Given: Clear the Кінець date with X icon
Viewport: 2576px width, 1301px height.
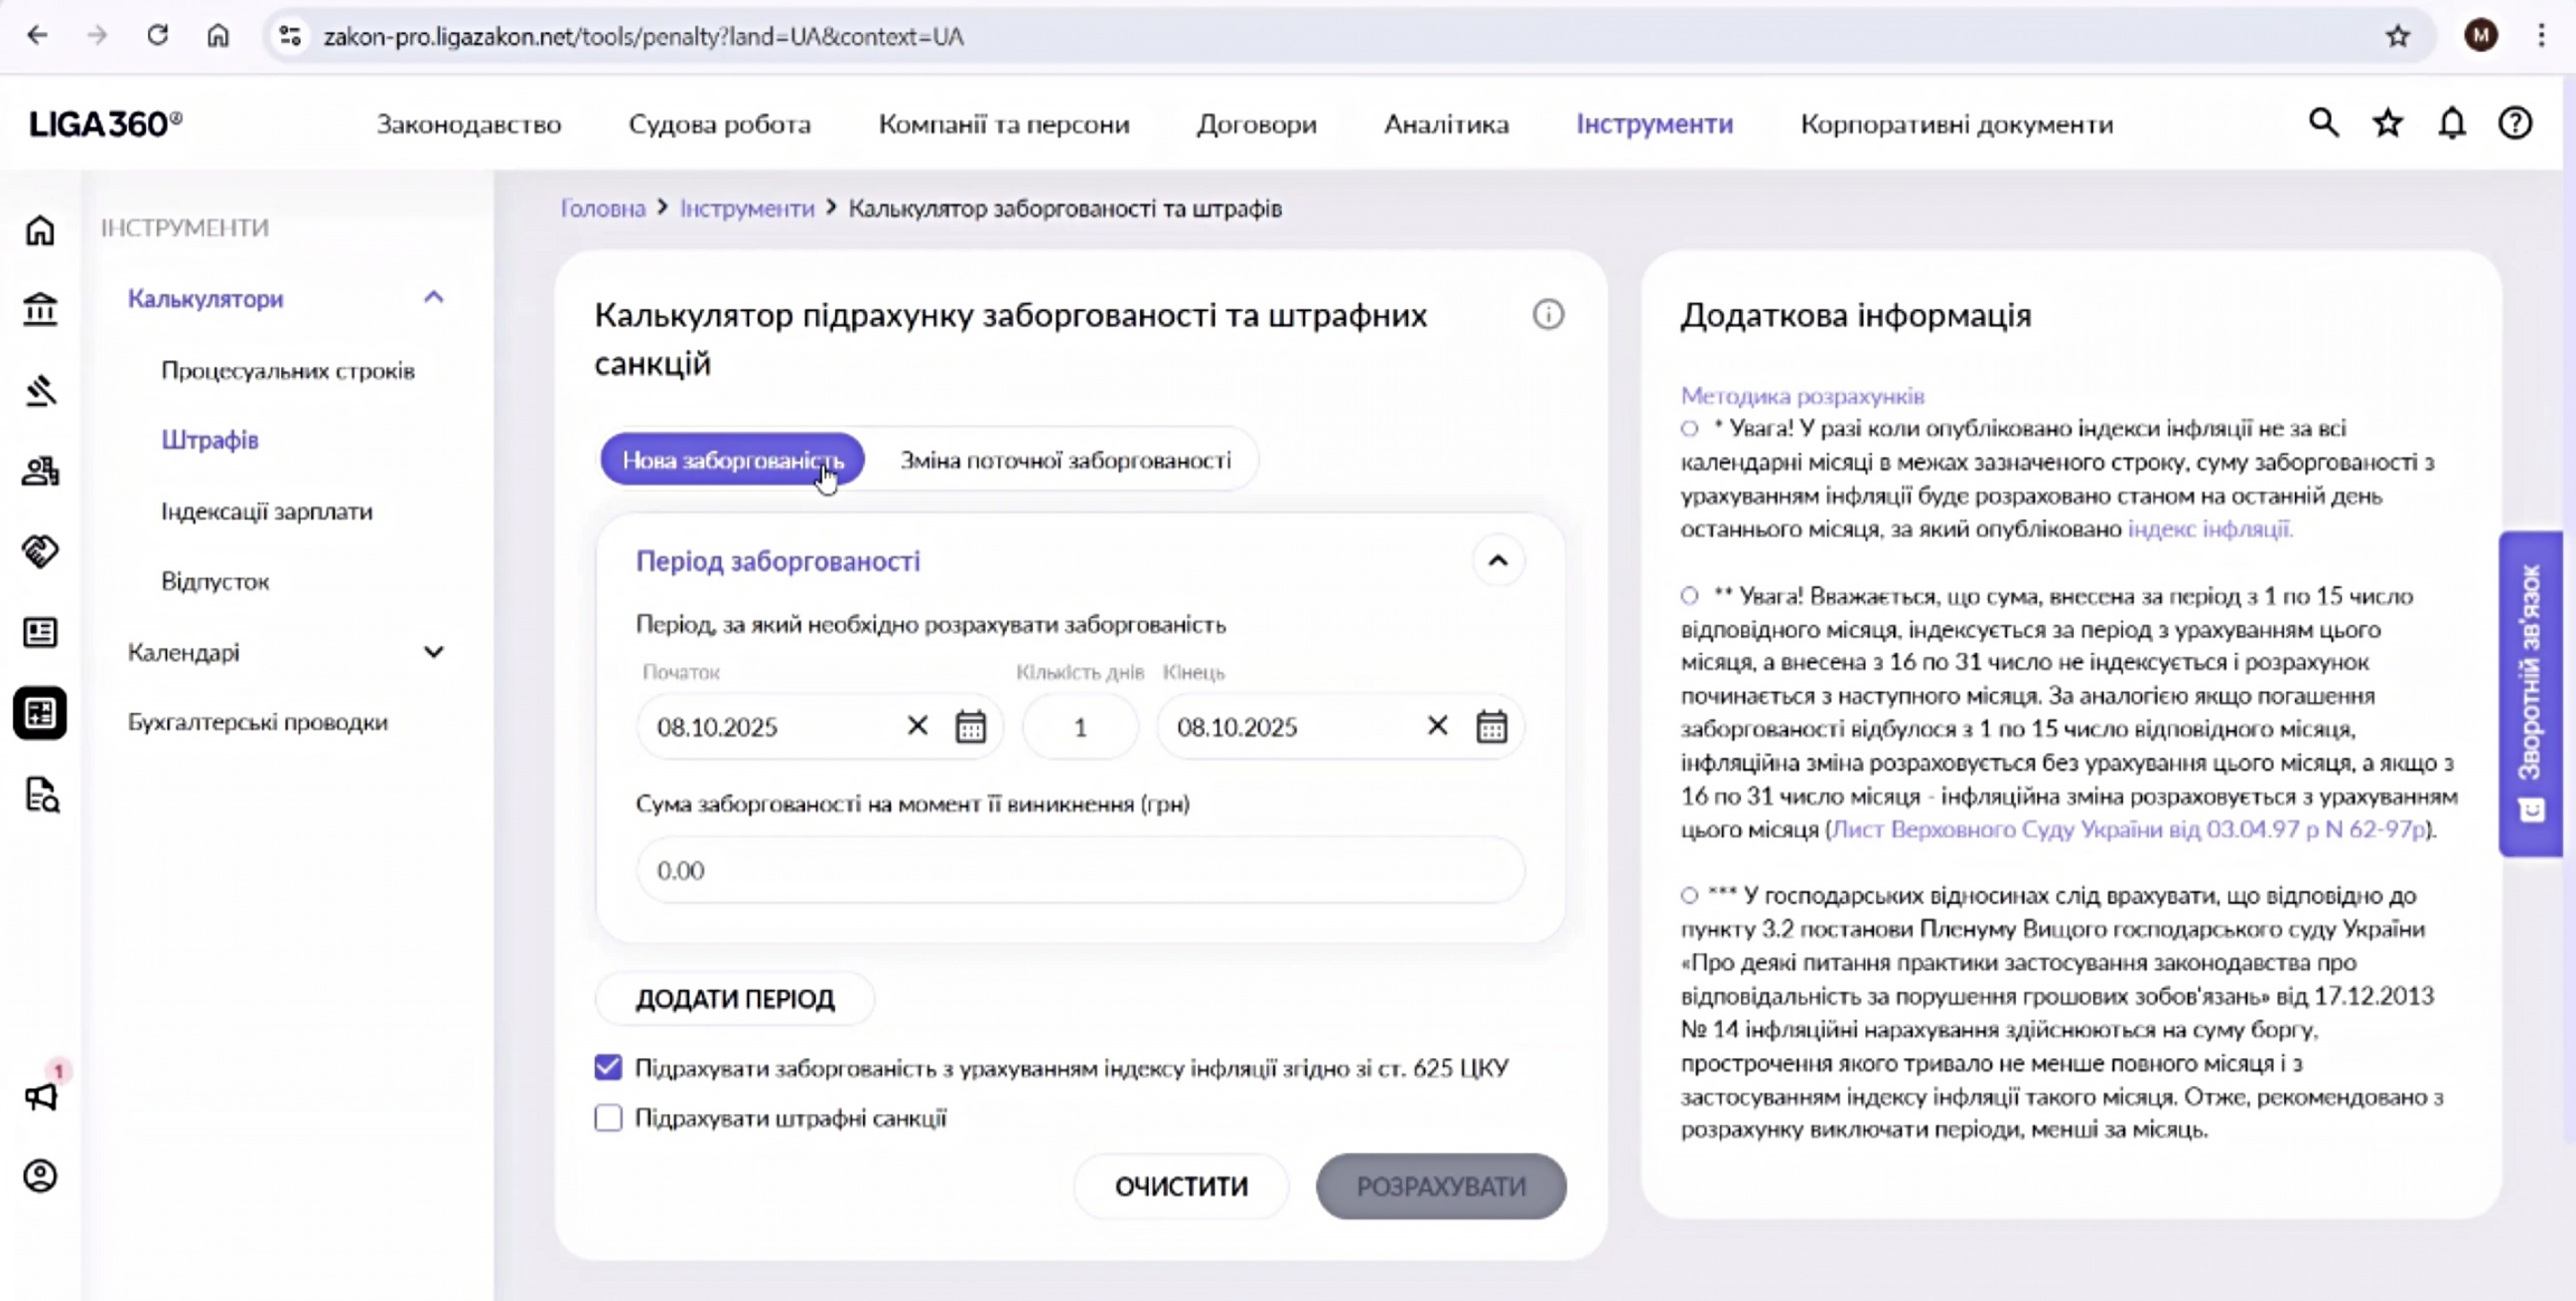Looking at the screenshot, I should coord(1437,726).
